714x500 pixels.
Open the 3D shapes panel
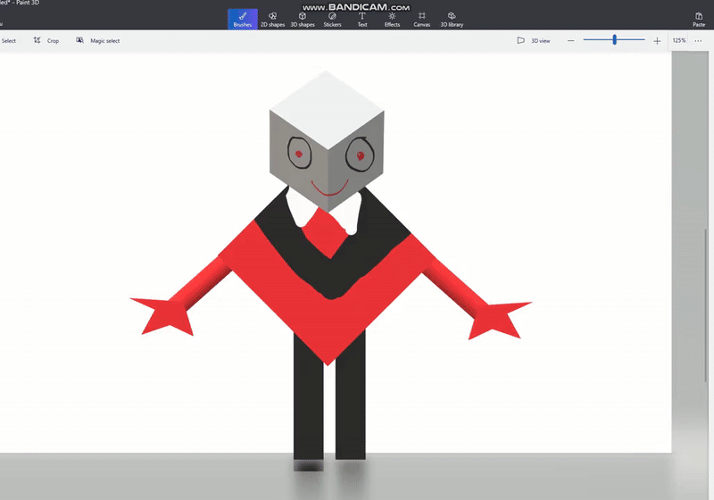[x=303, y=19]
